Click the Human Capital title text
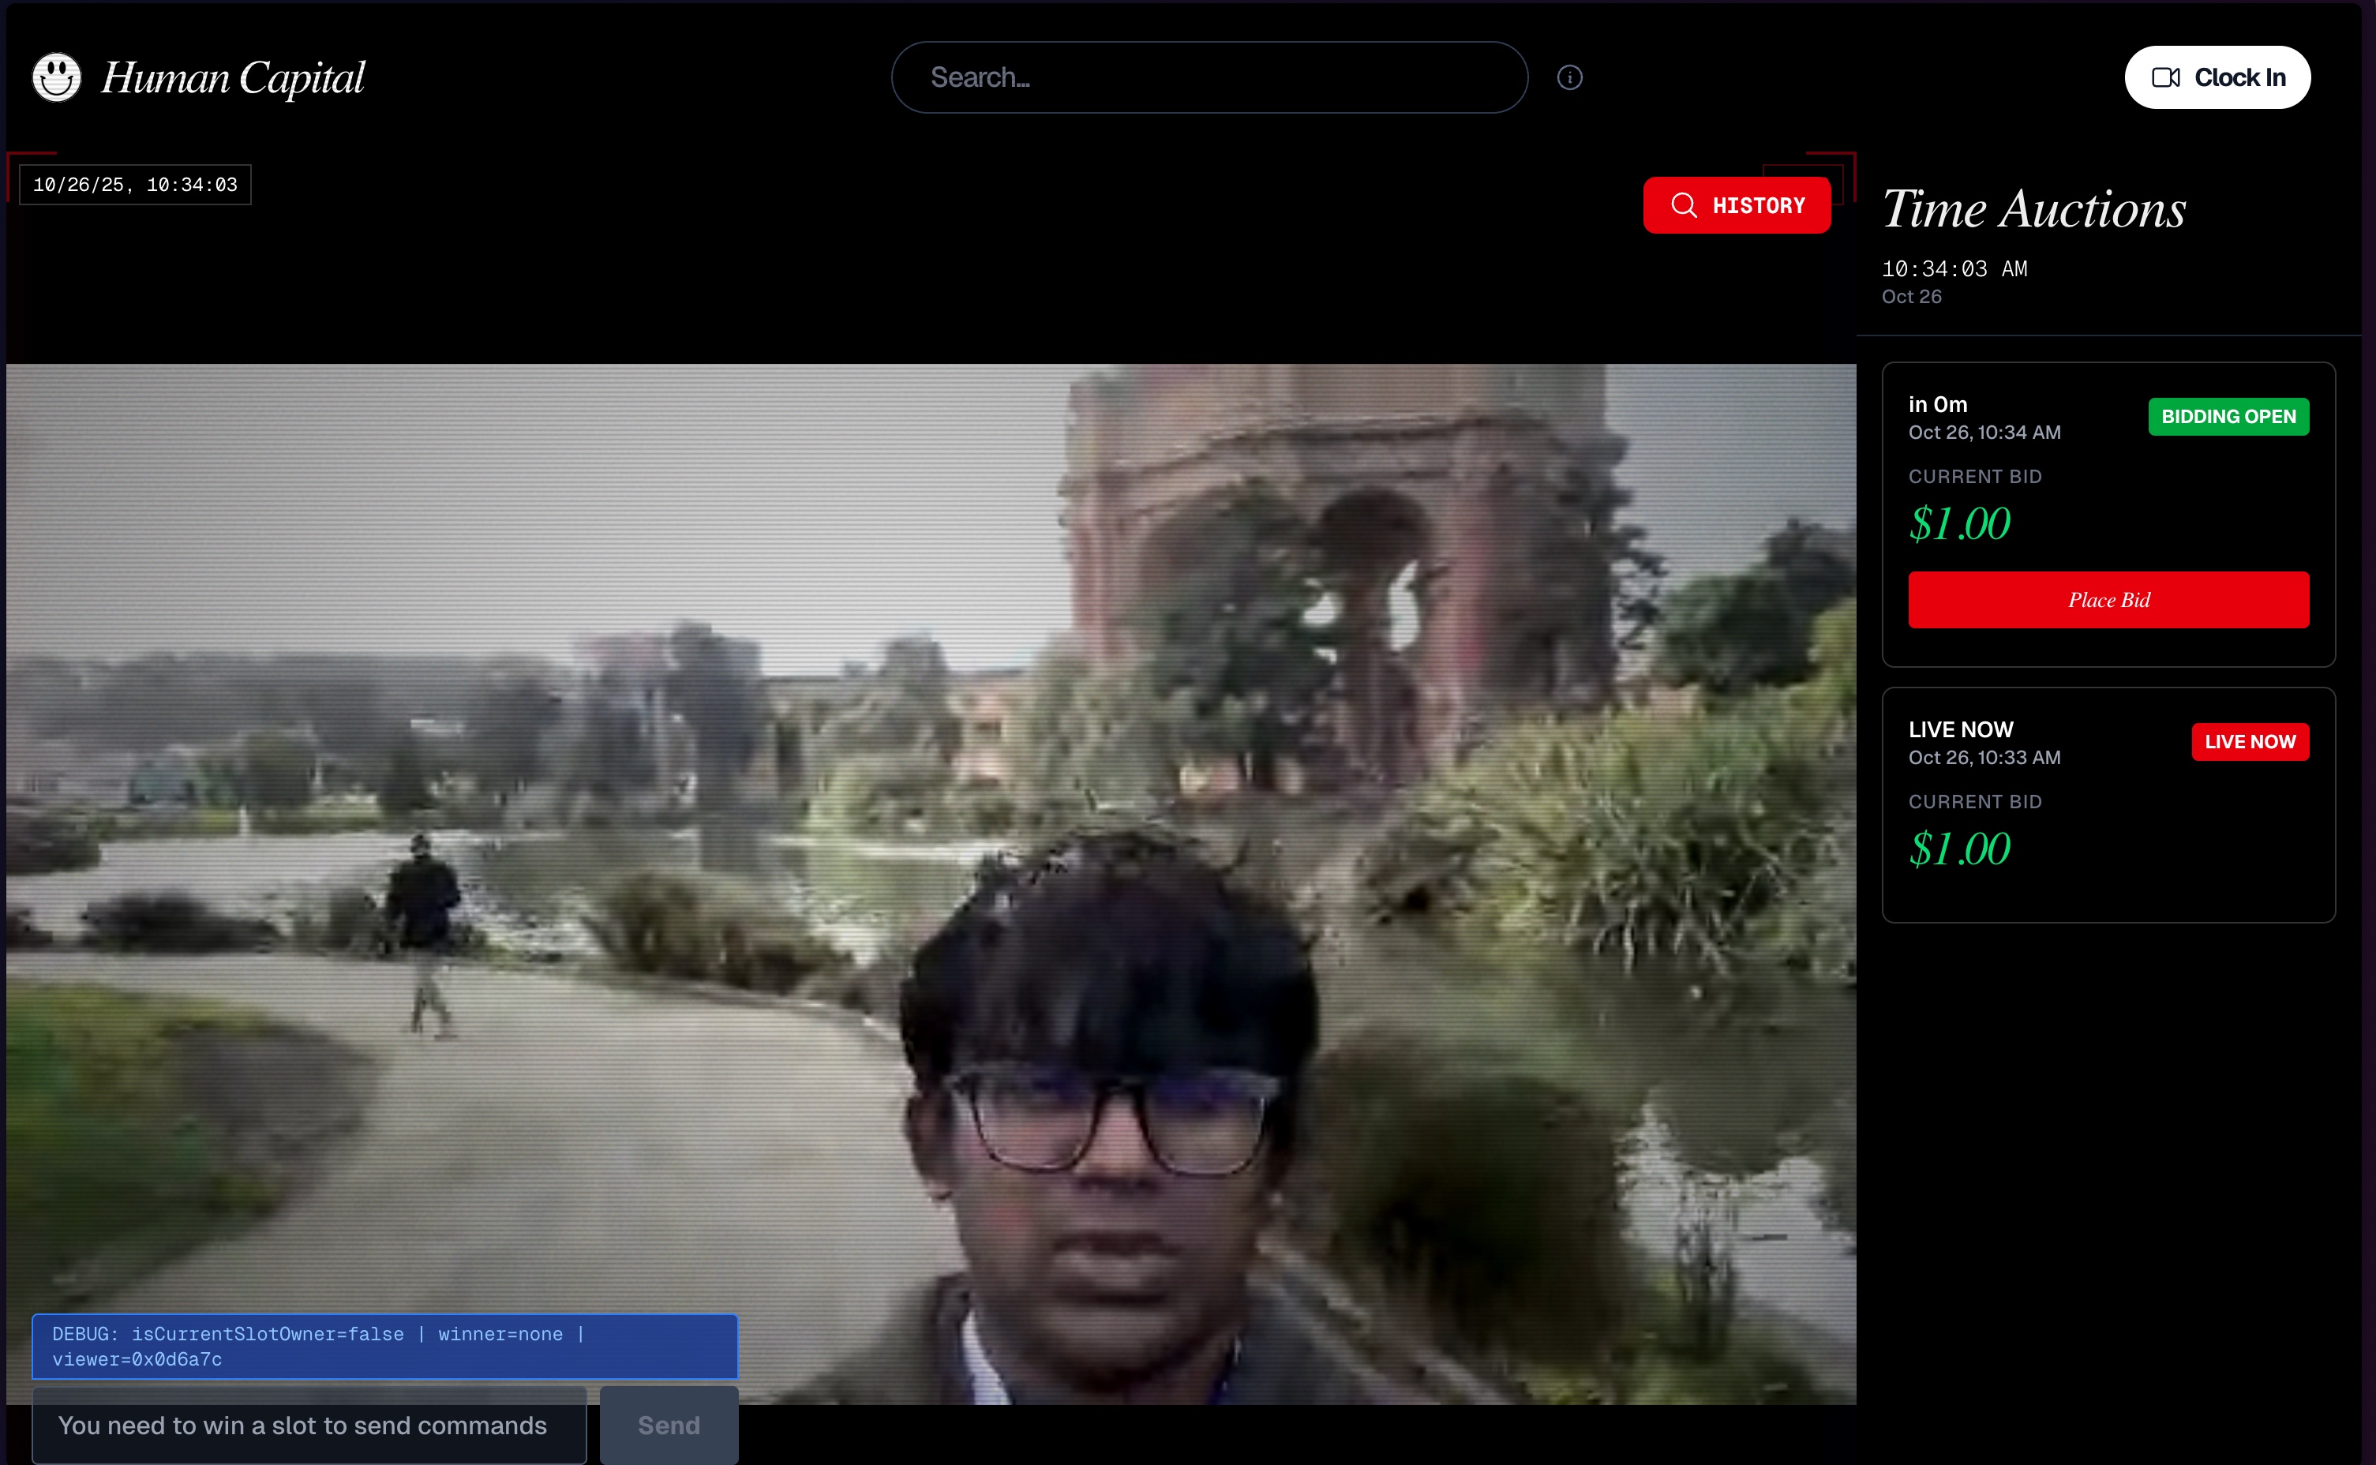The width and height of the screenshot is (2376, 1465). [x=233, y=77]
